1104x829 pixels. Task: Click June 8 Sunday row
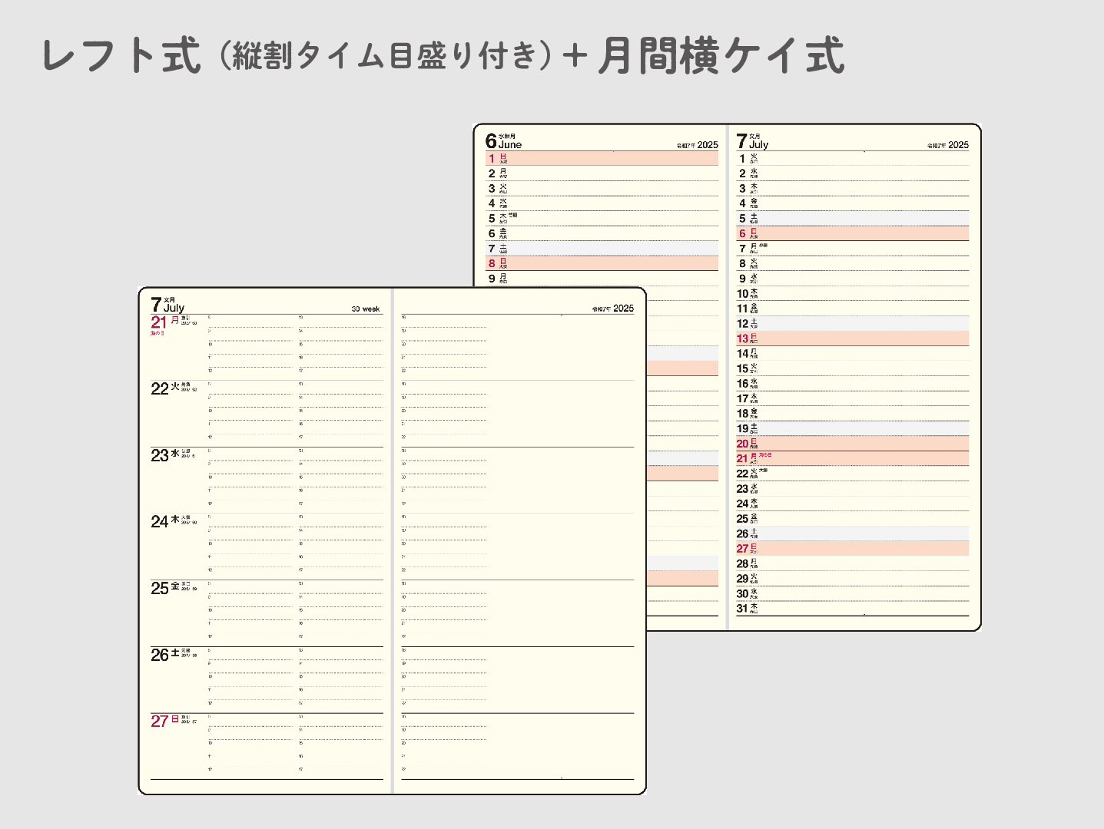click(x=602, y=263)
